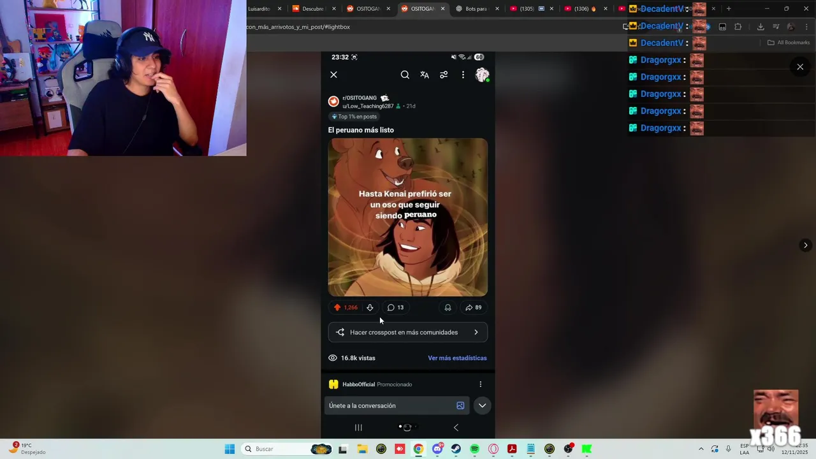Open Steam from the taskbar
The image size is (816, 459).
tap(456, 449)
